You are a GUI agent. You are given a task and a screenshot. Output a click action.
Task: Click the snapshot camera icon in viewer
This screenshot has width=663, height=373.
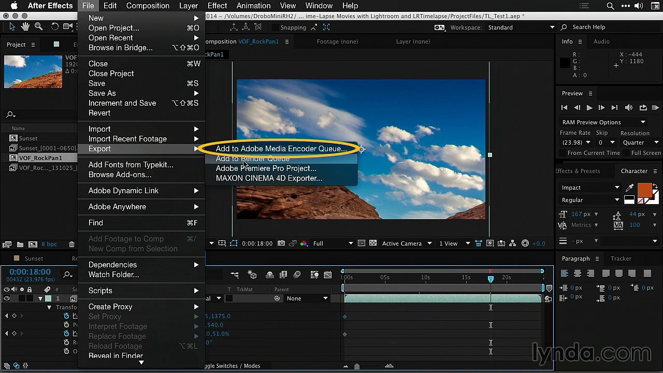pyautogui.click(x=281, y=243)
